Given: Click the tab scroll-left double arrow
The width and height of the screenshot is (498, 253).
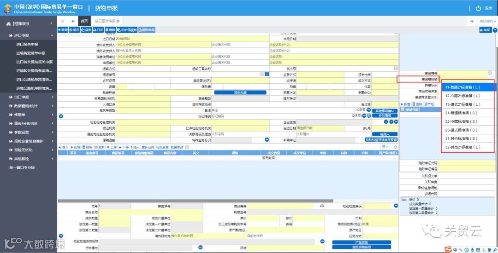Looking at the screenshot, I should coord(73,21).
